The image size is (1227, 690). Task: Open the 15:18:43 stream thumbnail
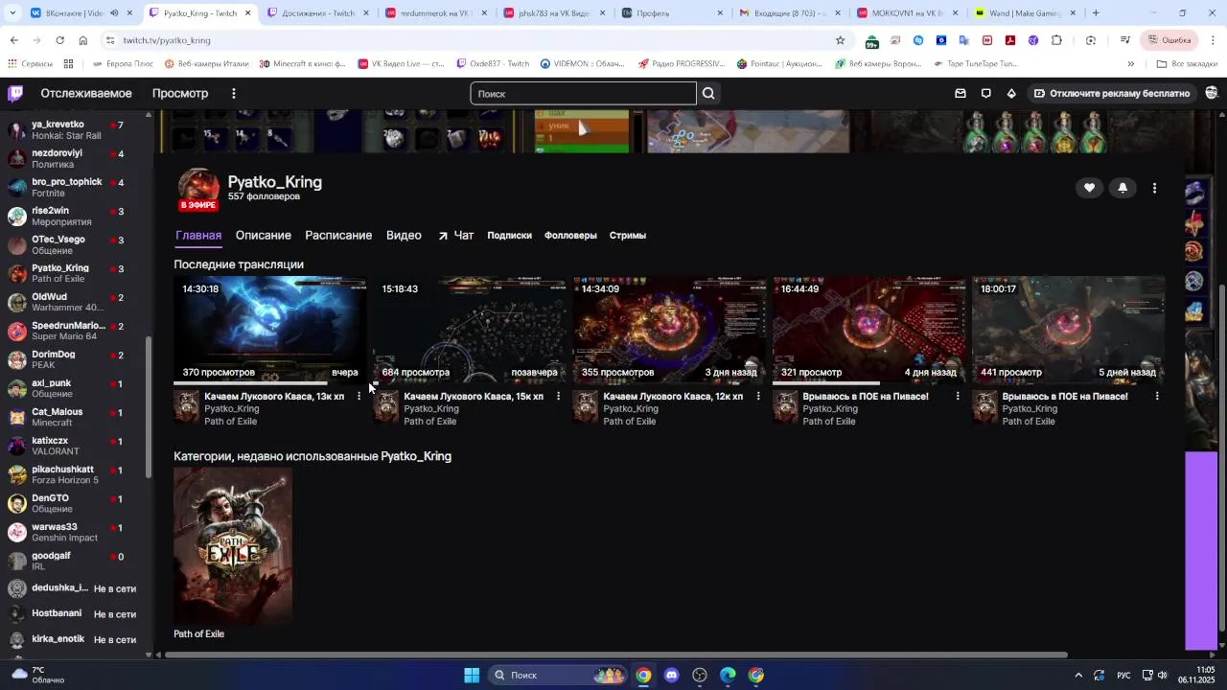pos(470,330)
